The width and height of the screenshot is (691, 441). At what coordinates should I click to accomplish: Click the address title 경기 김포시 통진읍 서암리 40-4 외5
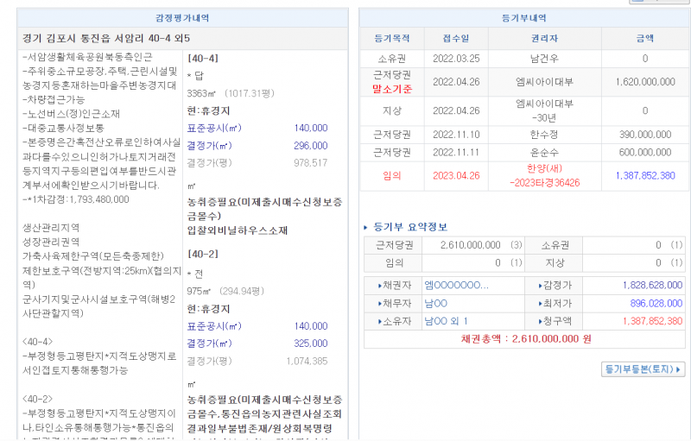coord(105,39)
